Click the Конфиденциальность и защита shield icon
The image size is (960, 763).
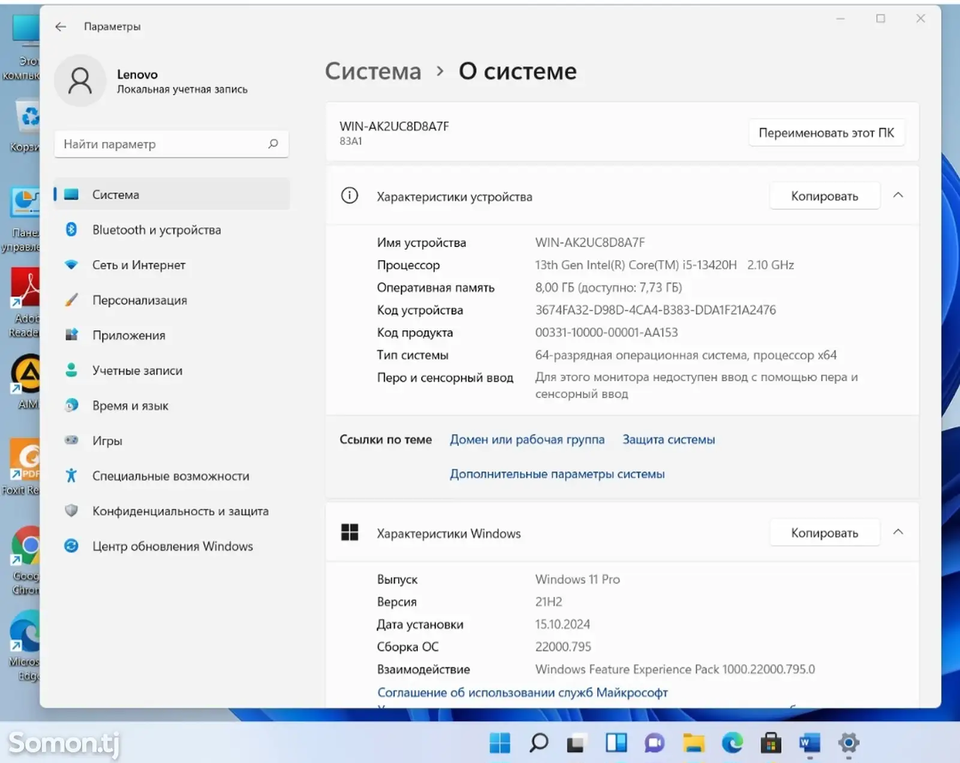point(71,511)
